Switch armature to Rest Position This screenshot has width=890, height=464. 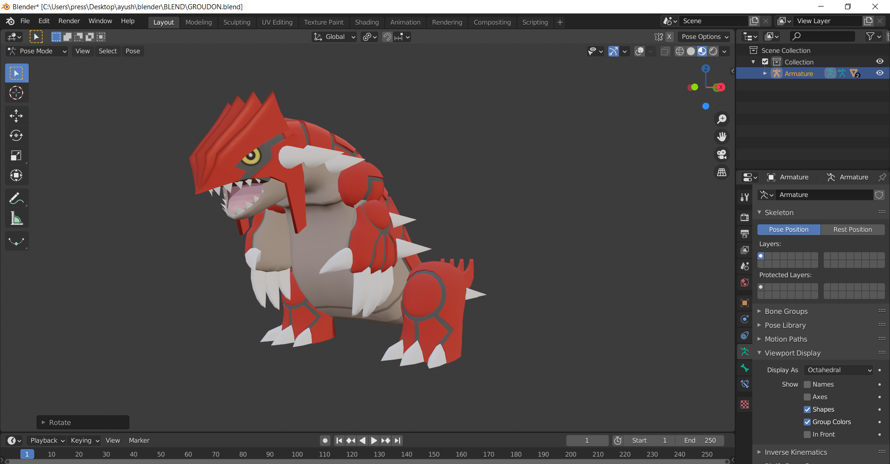click(852, 229)
